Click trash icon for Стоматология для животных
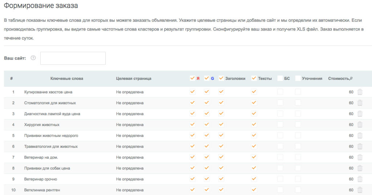 tap(360, 103)
